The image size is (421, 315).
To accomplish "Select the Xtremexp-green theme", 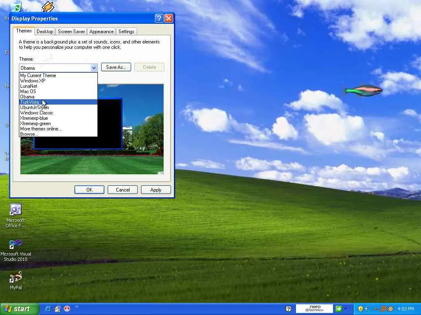I will [58, 123].
